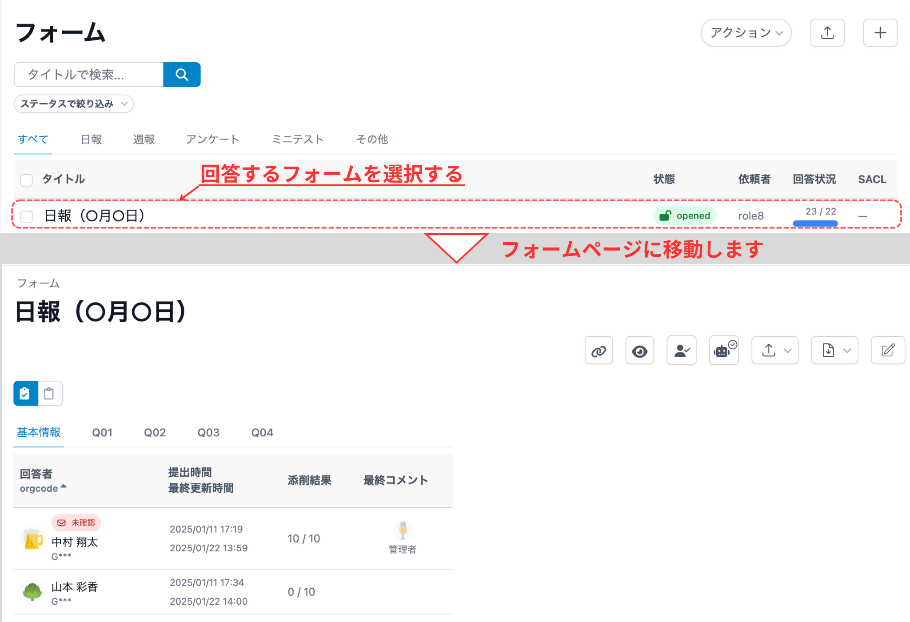Open the edit form pencil icon
Screen dimensions: 910x622
[887, 350]
